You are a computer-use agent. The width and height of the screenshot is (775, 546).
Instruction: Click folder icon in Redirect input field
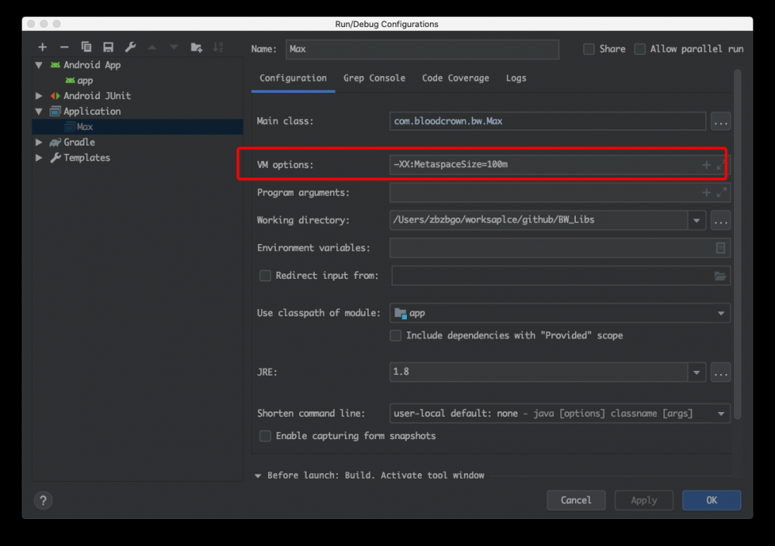click(x=720, y=276)
